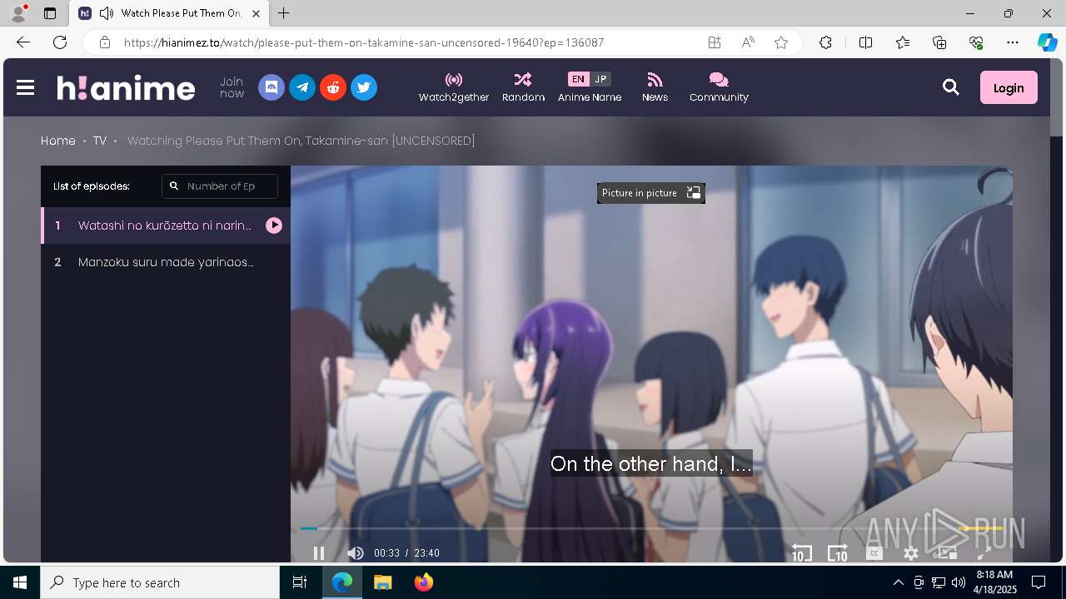Open Firefox from taskbar
The width and height of the screenshot is (1066, 599).
tap(424, 582)
